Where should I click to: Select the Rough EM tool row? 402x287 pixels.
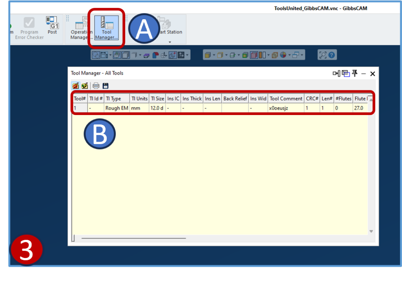point(117,108)
